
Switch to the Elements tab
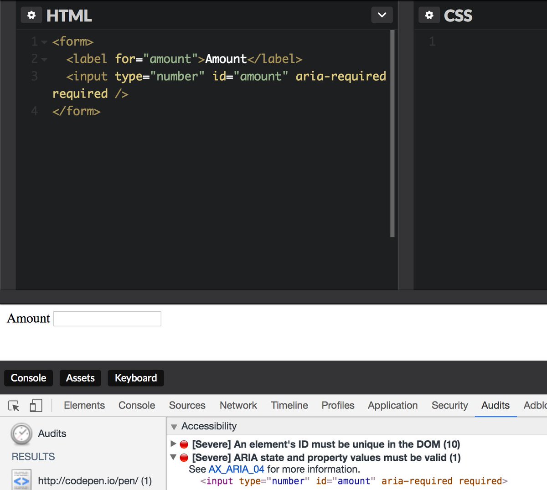click(84, 405)
